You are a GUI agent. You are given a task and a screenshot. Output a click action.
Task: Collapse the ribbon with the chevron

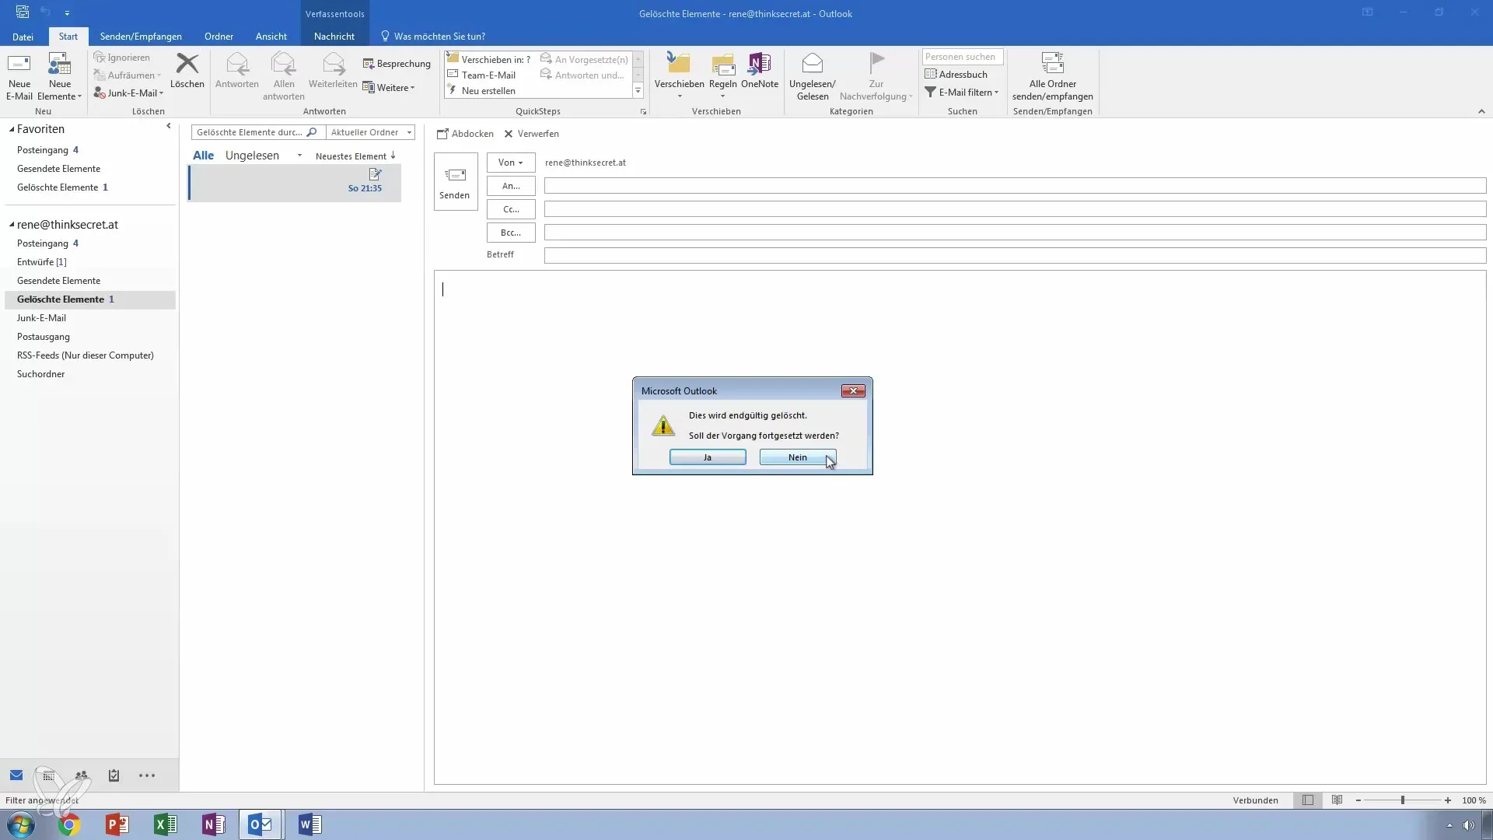click(x=1481, y=112)
